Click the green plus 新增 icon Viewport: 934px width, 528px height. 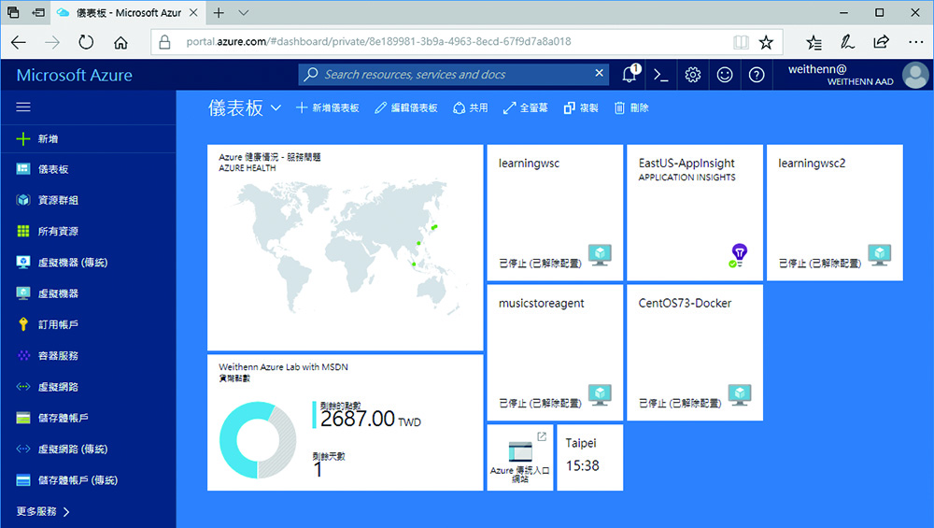tap(23, 139)
